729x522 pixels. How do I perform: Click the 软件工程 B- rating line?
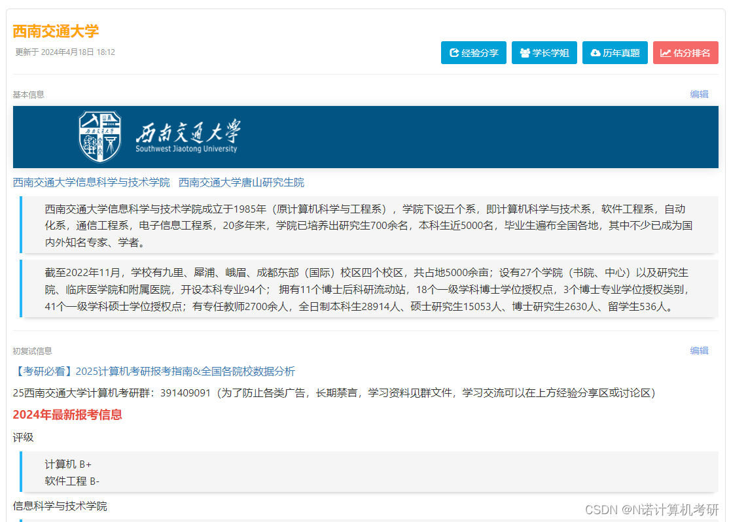coord(72,481)
